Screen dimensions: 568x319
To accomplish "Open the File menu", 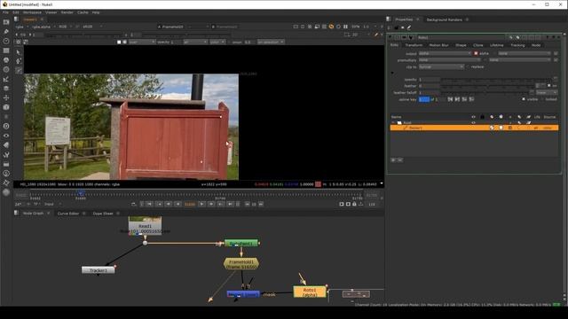I will [5, 12].
